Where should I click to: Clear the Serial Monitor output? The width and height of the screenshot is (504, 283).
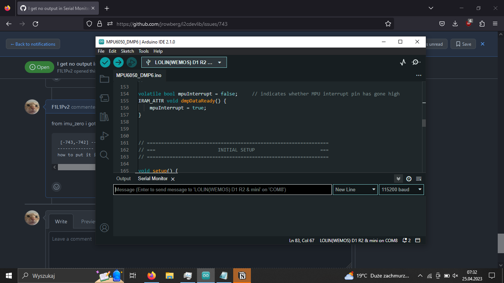[x=418, y=178]
